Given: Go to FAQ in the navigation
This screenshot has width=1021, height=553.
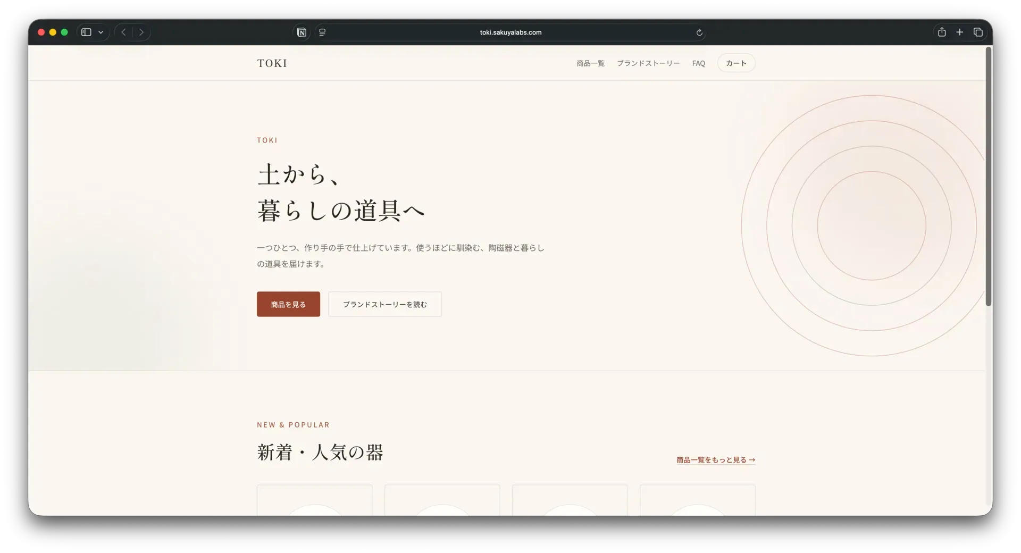Looking at the screenshot, I should 699,63.
